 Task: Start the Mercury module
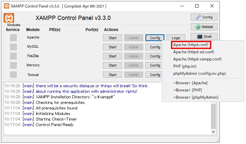coord(112,65)
